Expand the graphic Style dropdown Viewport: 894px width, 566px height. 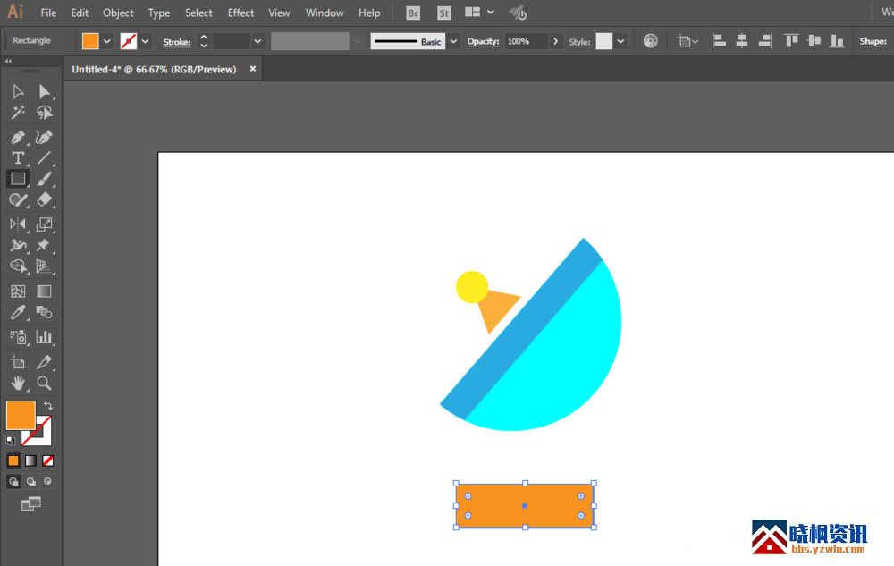(x=620, y=41)
